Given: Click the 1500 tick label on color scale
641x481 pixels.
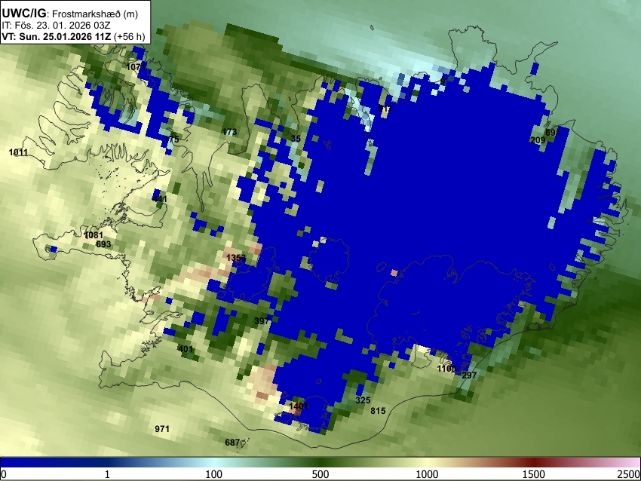Looking at the screenshot, I should click(x=534, y=474).
